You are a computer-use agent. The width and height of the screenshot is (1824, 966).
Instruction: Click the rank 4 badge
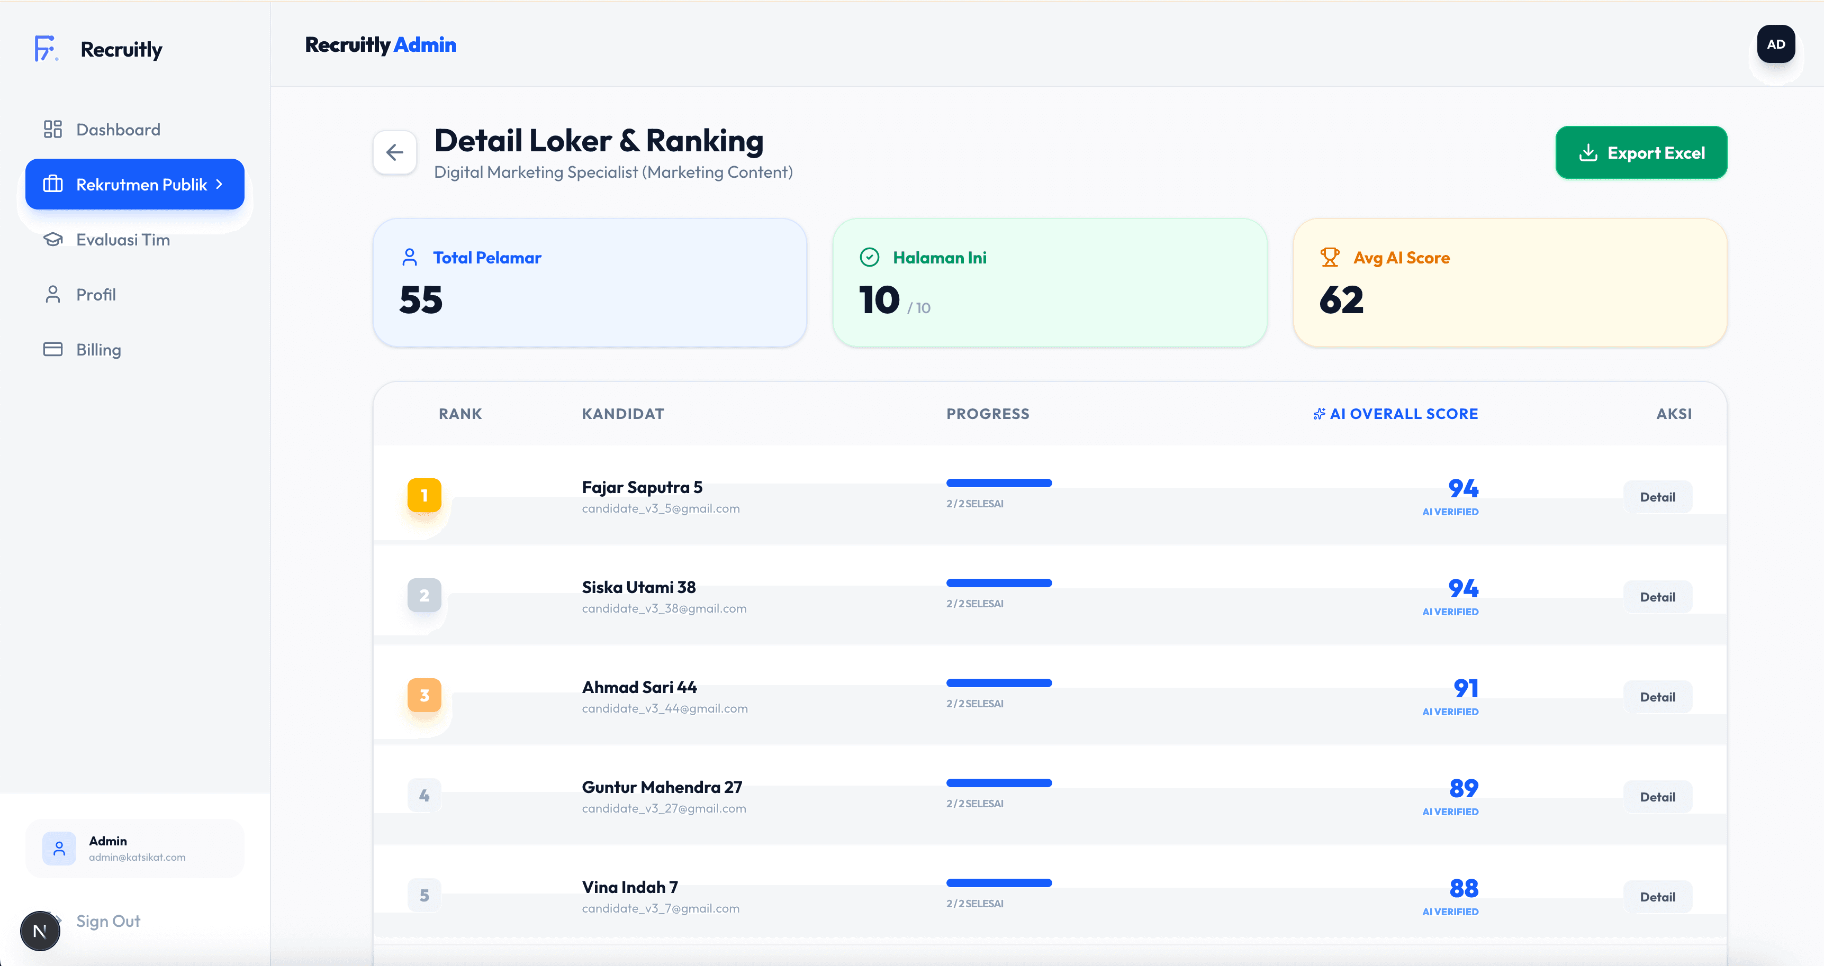[x=424, y=796]
